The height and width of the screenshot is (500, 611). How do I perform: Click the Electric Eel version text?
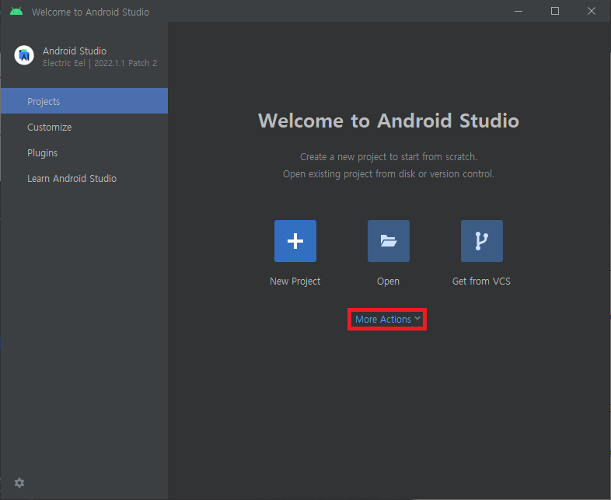click(100, 63)
